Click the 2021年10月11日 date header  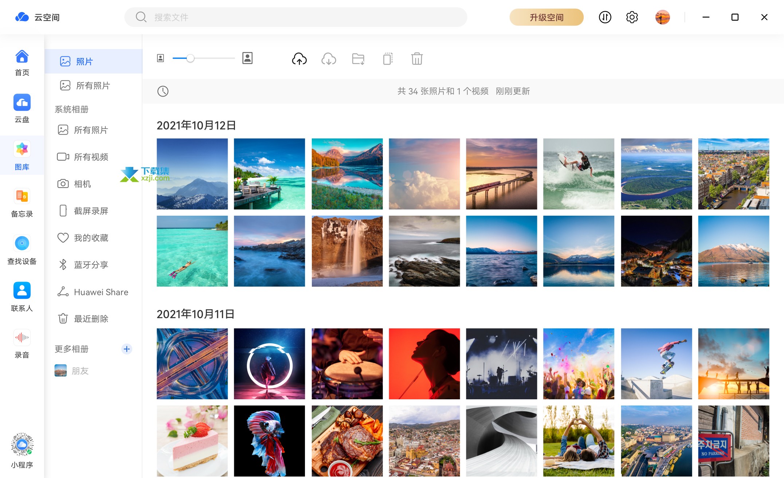(x=196, y=314)
